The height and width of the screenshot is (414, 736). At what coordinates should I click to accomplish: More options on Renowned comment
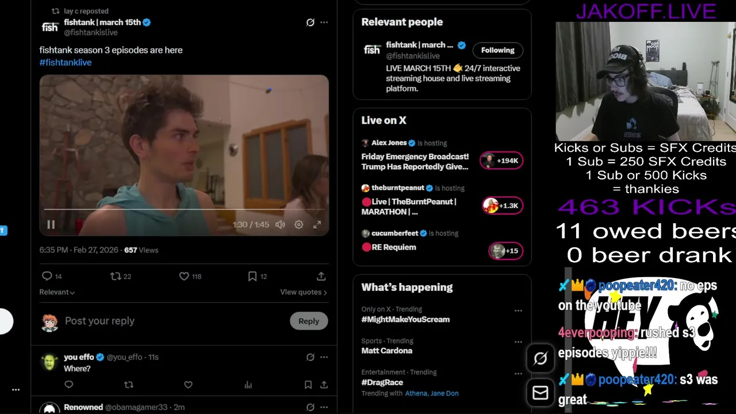(324, 407)
